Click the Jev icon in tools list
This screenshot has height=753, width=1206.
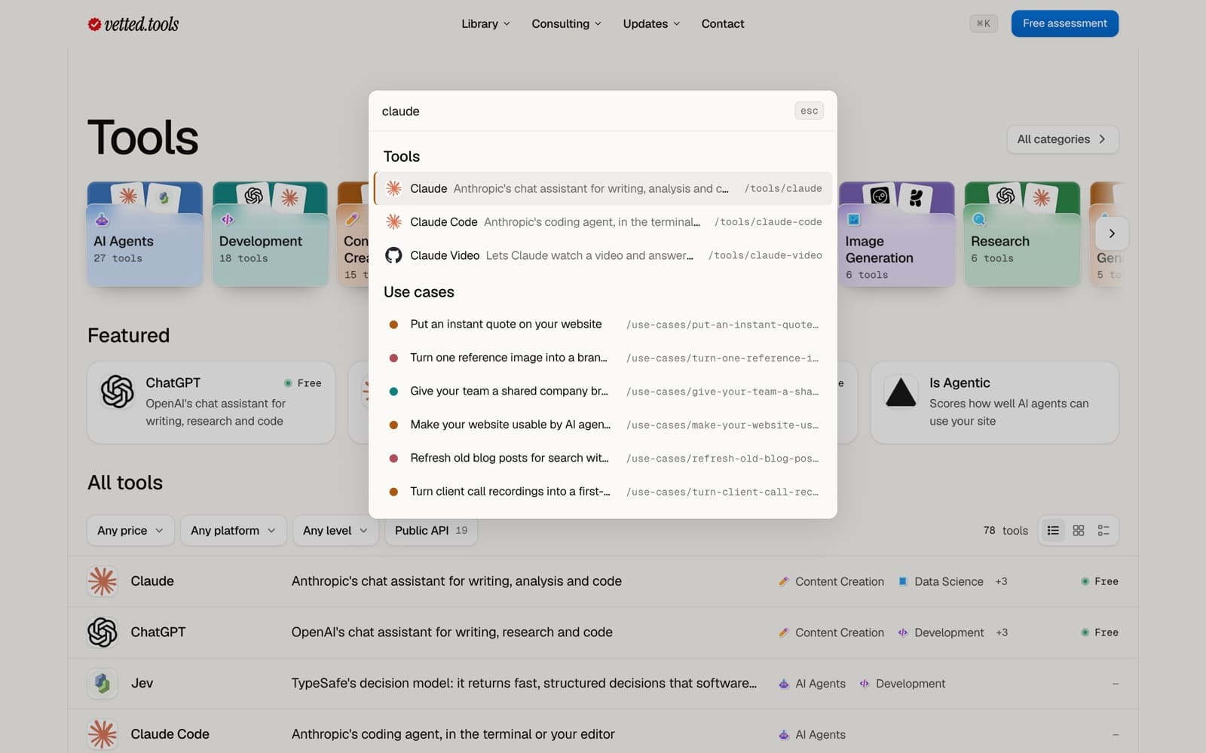(103, 683)
